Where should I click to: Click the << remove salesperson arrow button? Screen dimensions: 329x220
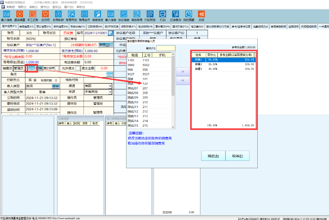coord(183,81)
